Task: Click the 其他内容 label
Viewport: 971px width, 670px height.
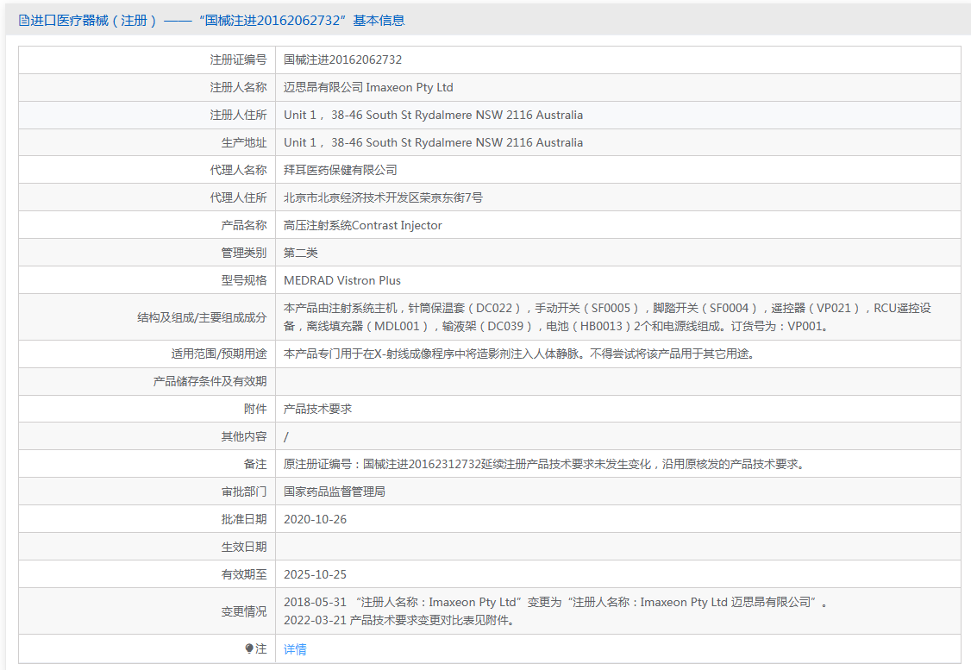Action: [243, 436]
